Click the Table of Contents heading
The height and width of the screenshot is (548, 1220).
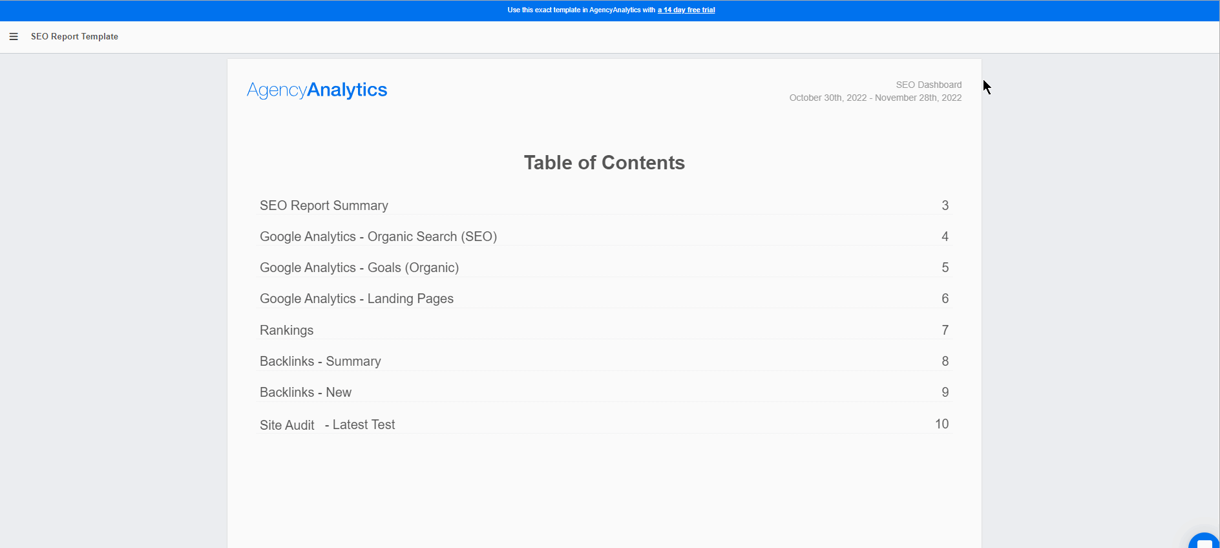coord(604,163)
